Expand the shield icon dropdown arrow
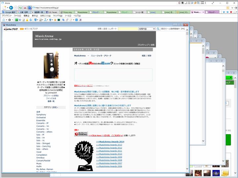The image size is (238, 178). click(37, 20)
